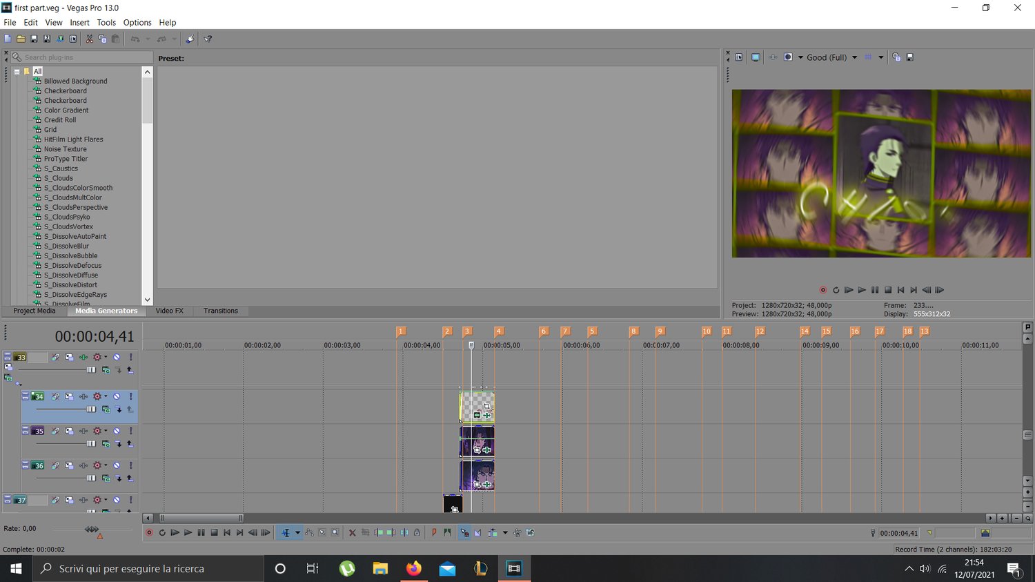Open the preview quality Good (Full) dropdown
Viewport: 1035px width, 582px height.
click(854, 57)
